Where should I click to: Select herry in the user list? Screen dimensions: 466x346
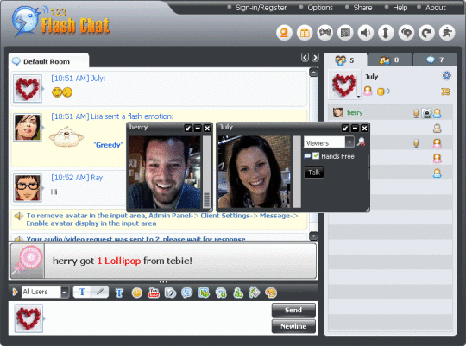point(390,113)
